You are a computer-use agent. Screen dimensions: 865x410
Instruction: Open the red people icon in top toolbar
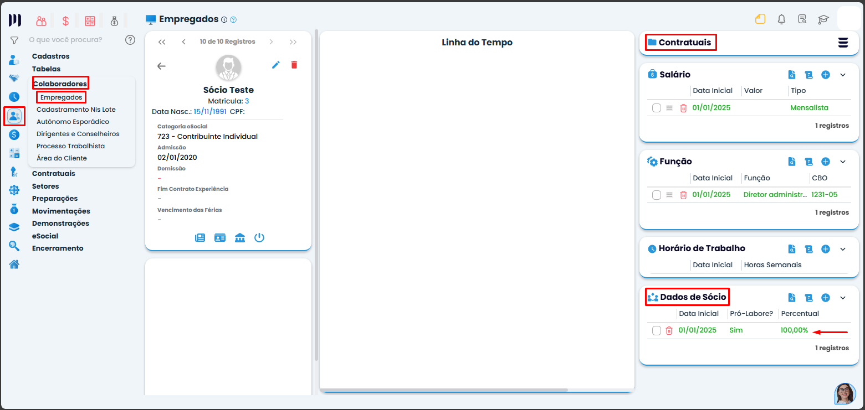click(41, 21)
